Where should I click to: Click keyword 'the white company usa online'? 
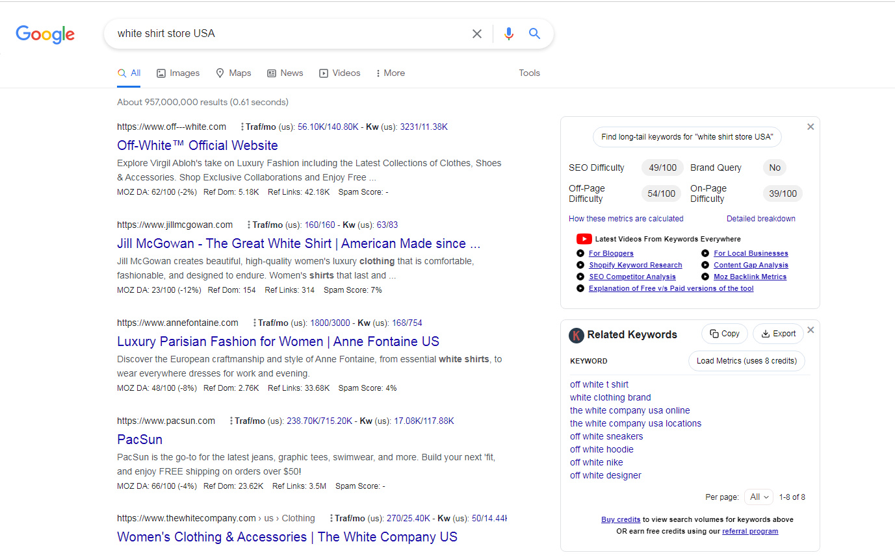(630, 410)
